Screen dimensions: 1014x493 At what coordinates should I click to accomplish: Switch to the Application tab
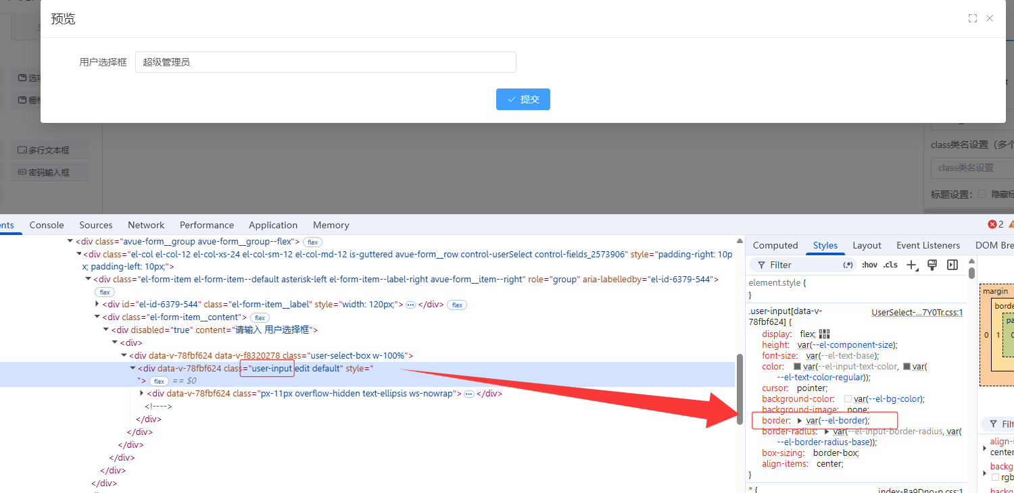click(x=273, y=225)
